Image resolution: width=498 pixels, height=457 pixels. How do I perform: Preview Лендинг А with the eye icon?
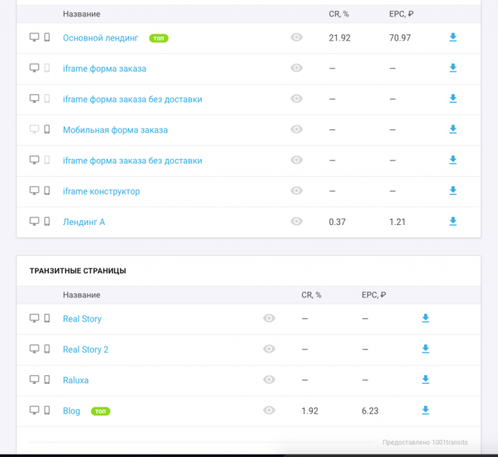click(296, 221)
